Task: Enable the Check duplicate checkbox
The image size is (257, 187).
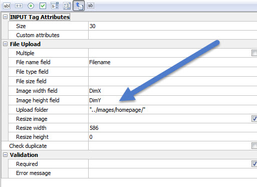Action: click(254, 146)
